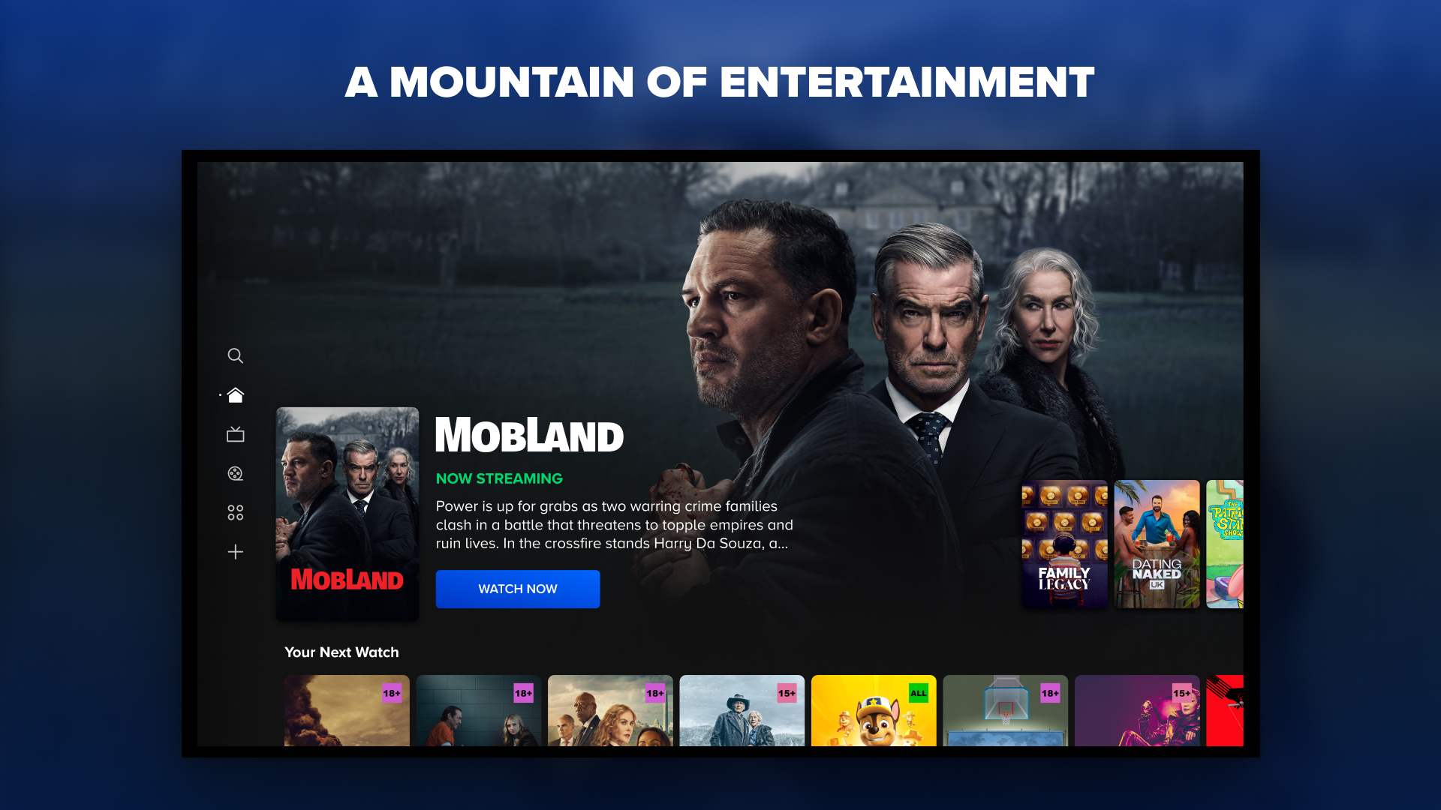Select the Dating Naked UK thumbnail
Screen dimensions: 1441x810
point(1157,544)
